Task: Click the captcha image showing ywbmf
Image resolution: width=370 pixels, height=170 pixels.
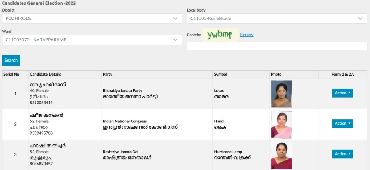Action: pyautogui.click(x=220, y=35)
